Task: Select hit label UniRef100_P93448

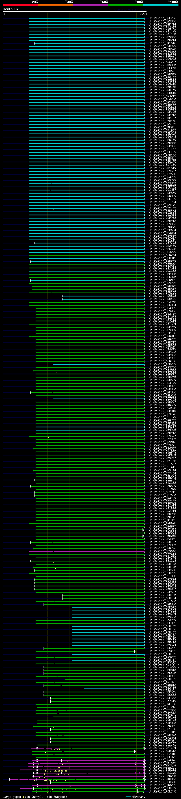Action: pyautogui.click(x=162, y=408)
